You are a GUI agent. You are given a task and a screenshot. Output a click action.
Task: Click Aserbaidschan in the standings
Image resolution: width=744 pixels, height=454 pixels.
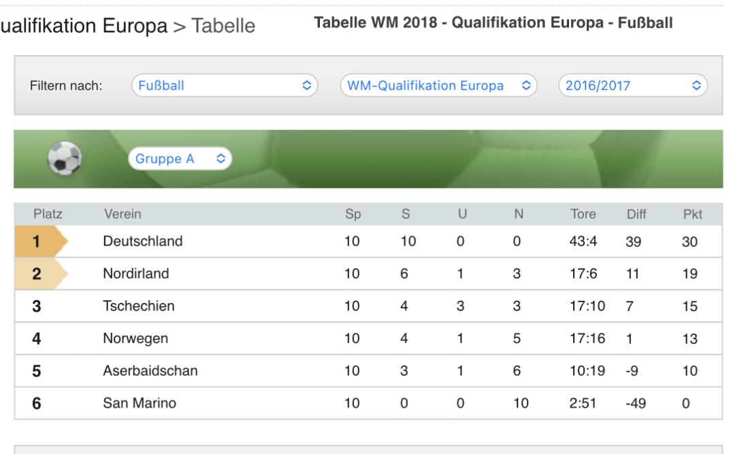coord(150,371)
